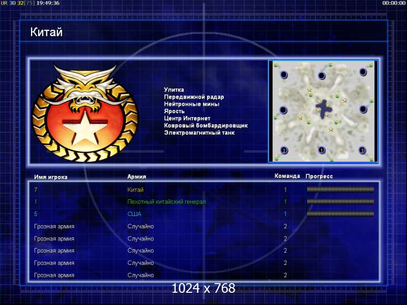Click the 'Армия' column header
407x305 pixels.
(x=137, y=176)
